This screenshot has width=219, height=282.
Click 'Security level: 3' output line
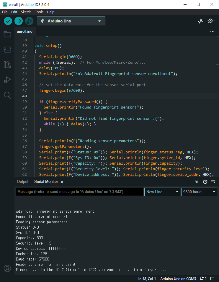coord(34,243)
